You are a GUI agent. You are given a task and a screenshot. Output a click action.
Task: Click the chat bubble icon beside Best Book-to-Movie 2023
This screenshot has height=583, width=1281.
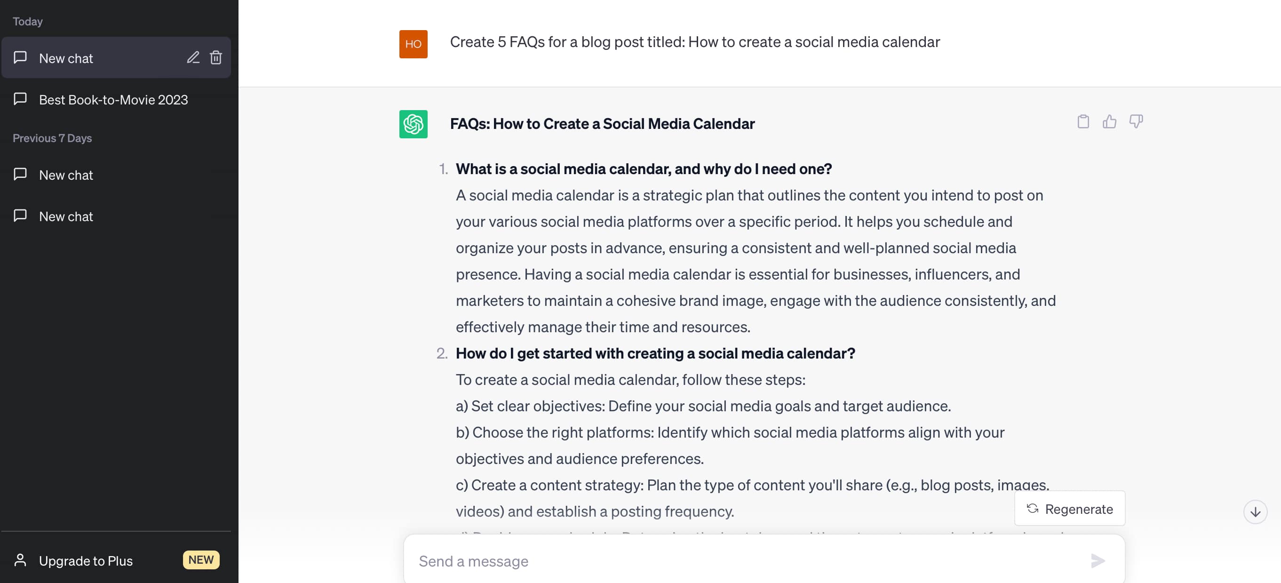click(20, 99)
